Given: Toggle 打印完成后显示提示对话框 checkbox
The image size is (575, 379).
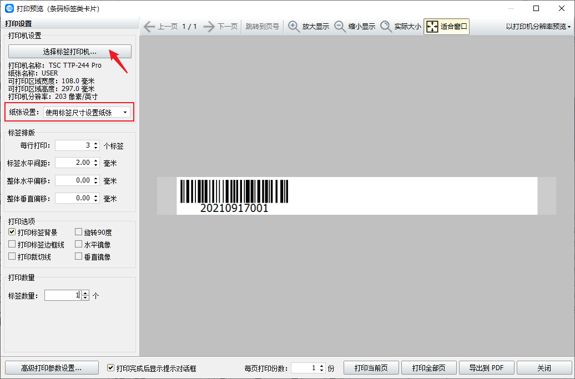Looking at the screenshot, I should click(x=111, y=368).
